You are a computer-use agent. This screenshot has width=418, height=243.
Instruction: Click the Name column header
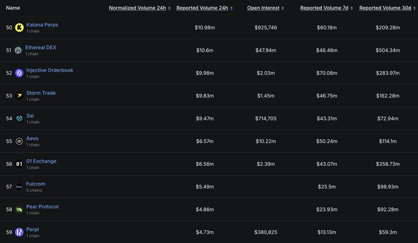(x=13, y=8)
